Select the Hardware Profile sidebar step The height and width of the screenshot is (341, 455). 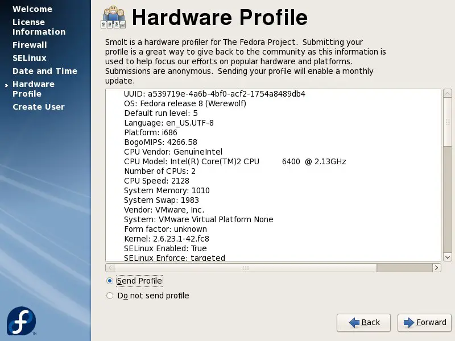pos(34,89)
